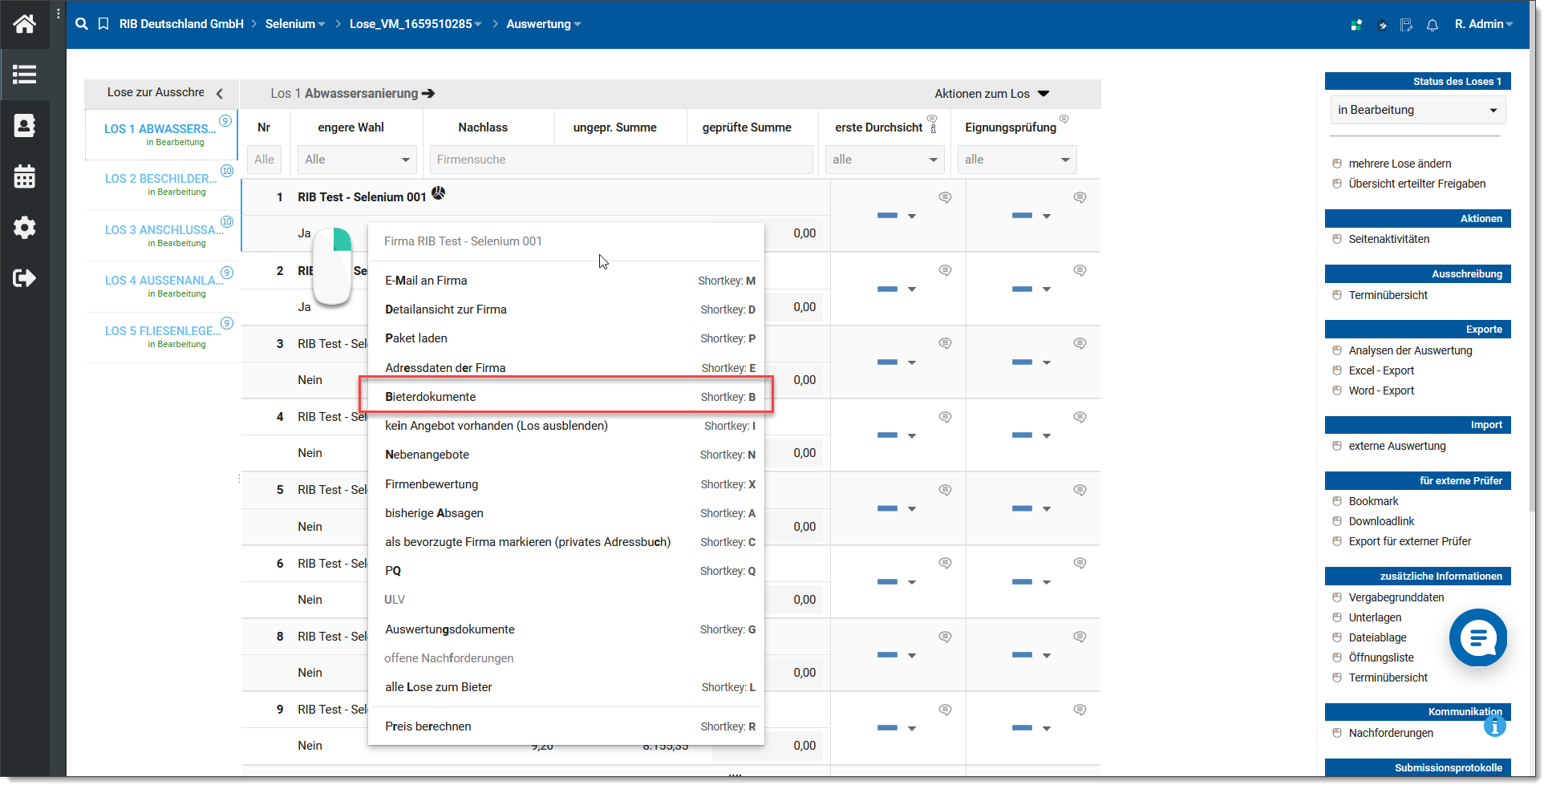Open the erste Durchsicht comment for row 3
This screenshot has height=789, width=1548.
pos(946,343)
